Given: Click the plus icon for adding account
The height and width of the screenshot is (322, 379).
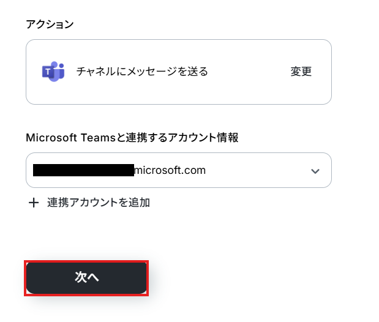Looking at the screenshot, I should click(x=34, y=203).
